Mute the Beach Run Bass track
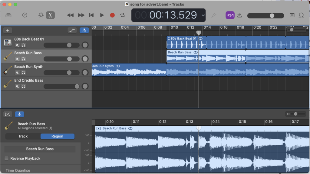310x174 pixels. click(17, 59)
